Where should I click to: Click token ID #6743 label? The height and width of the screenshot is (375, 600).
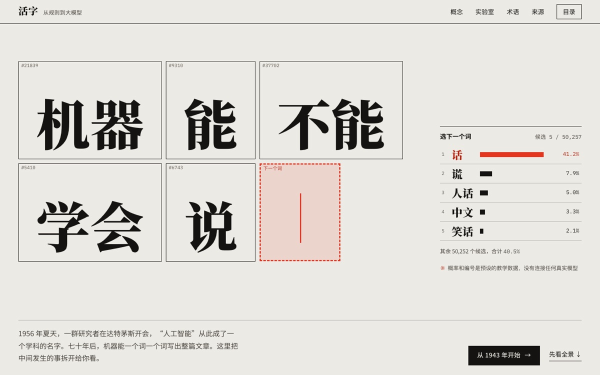(175, 167)
